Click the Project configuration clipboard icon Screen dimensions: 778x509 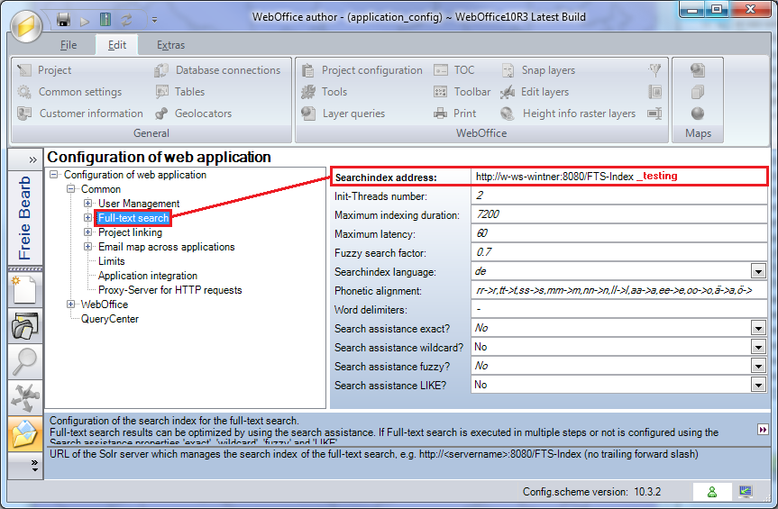tap(308, 70)
